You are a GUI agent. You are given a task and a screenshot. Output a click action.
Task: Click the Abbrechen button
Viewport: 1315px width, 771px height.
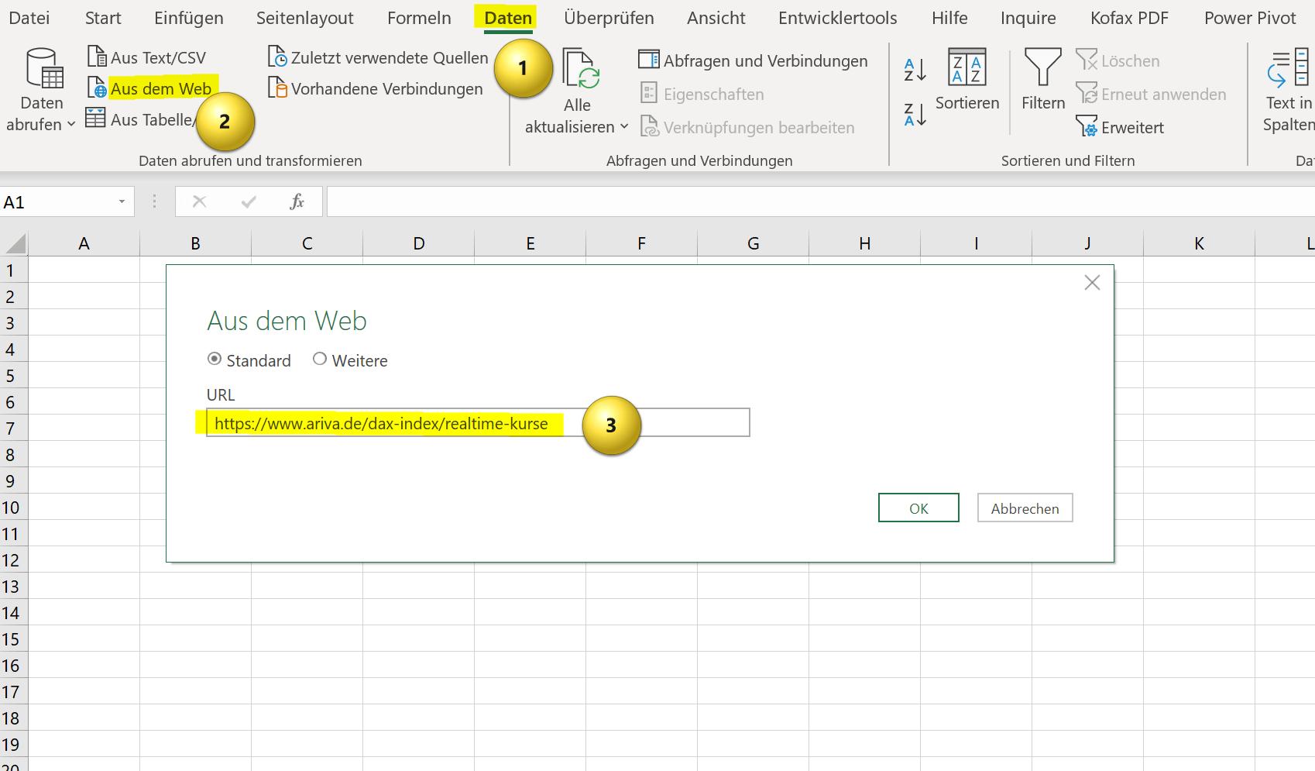[1025, 508]
